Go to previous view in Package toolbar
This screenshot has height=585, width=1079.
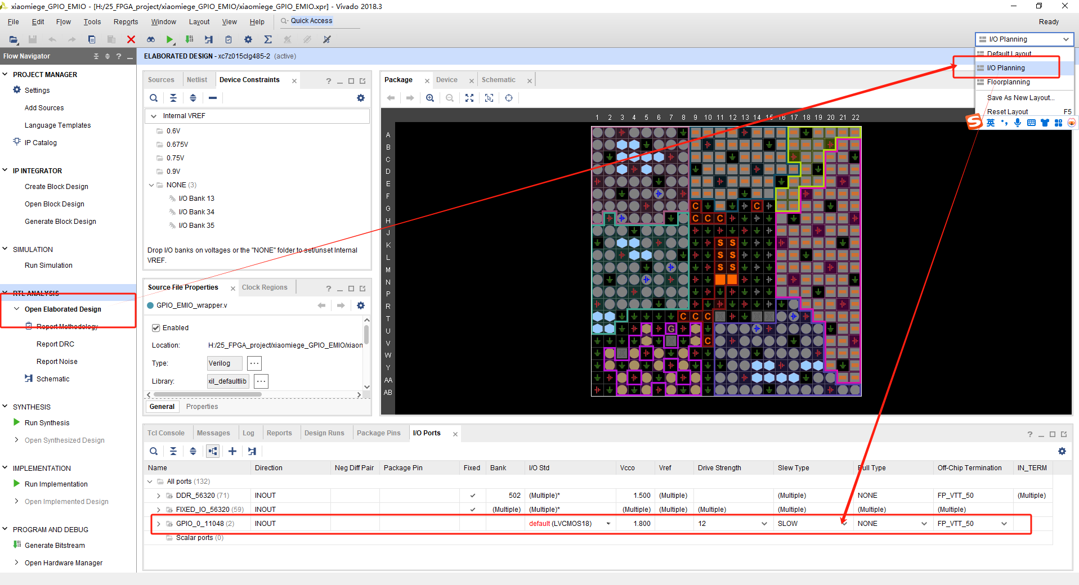(x=391, y=98)
